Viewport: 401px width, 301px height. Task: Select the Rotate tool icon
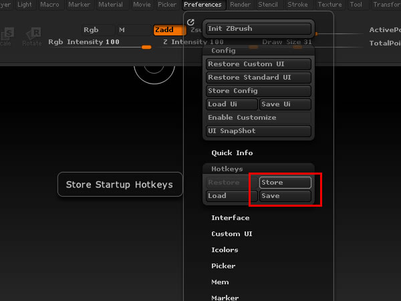tap(33, 37)
